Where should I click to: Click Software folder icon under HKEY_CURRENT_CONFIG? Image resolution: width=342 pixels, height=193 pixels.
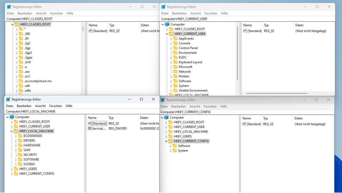tap(174, 146)
